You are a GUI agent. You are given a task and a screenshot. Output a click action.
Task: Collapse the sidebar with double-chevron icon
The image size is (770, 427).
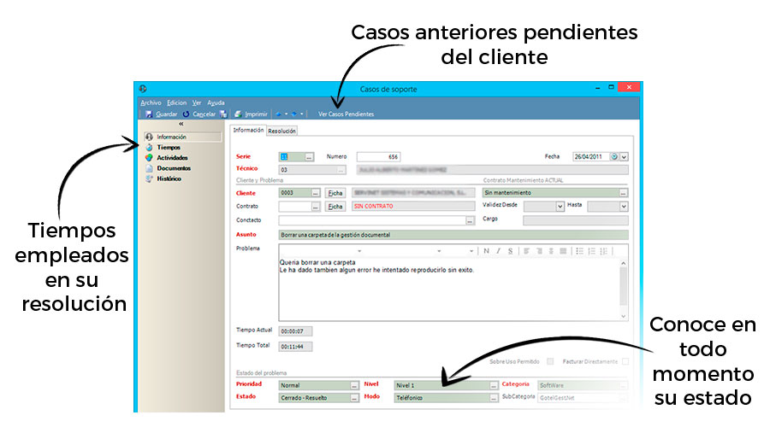(181, 125)
